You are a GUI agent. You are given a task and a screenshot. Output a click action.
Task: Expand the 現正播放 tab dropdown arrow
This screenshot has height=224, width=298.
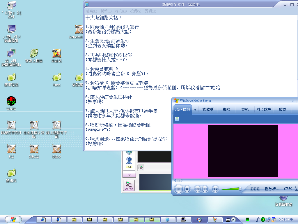click(x=195, y=110)
